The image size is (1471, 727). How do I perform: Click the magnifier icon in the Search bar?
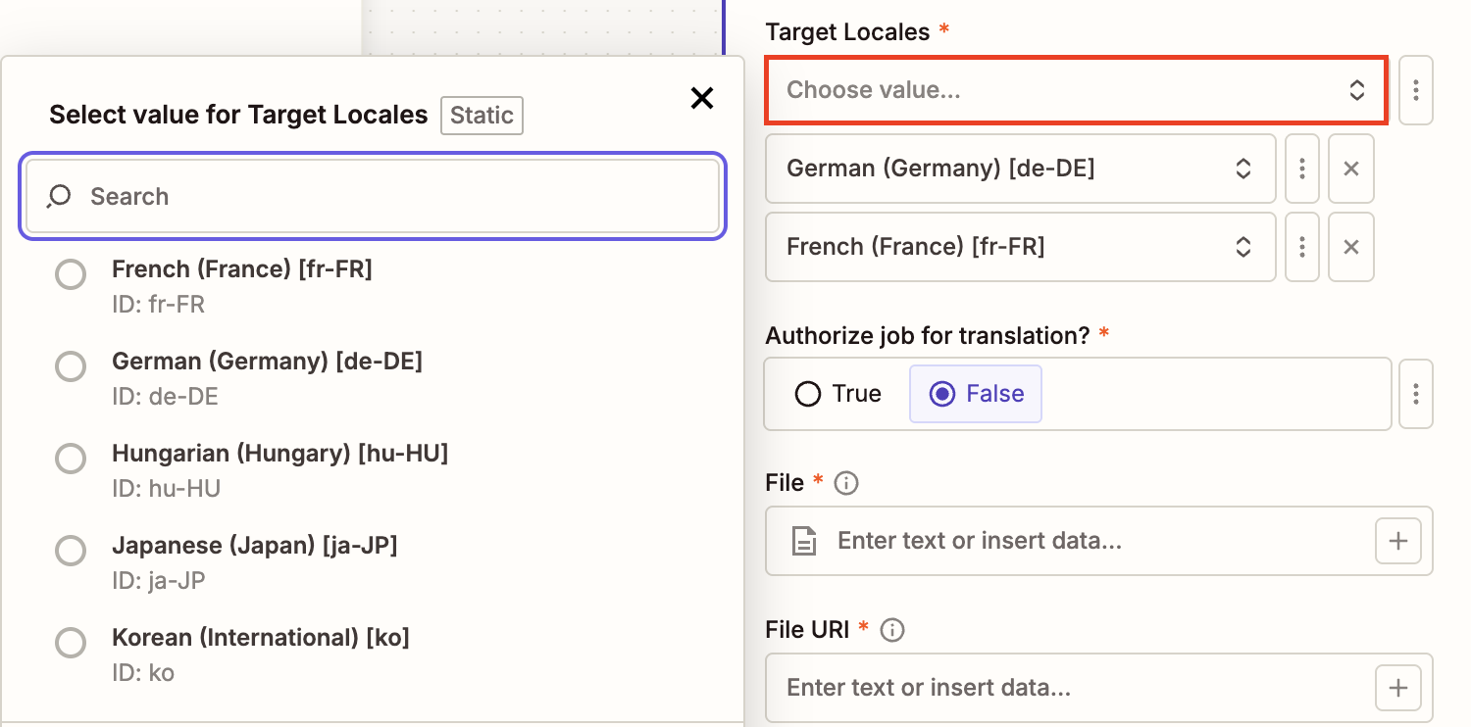[x=58, y=196]
